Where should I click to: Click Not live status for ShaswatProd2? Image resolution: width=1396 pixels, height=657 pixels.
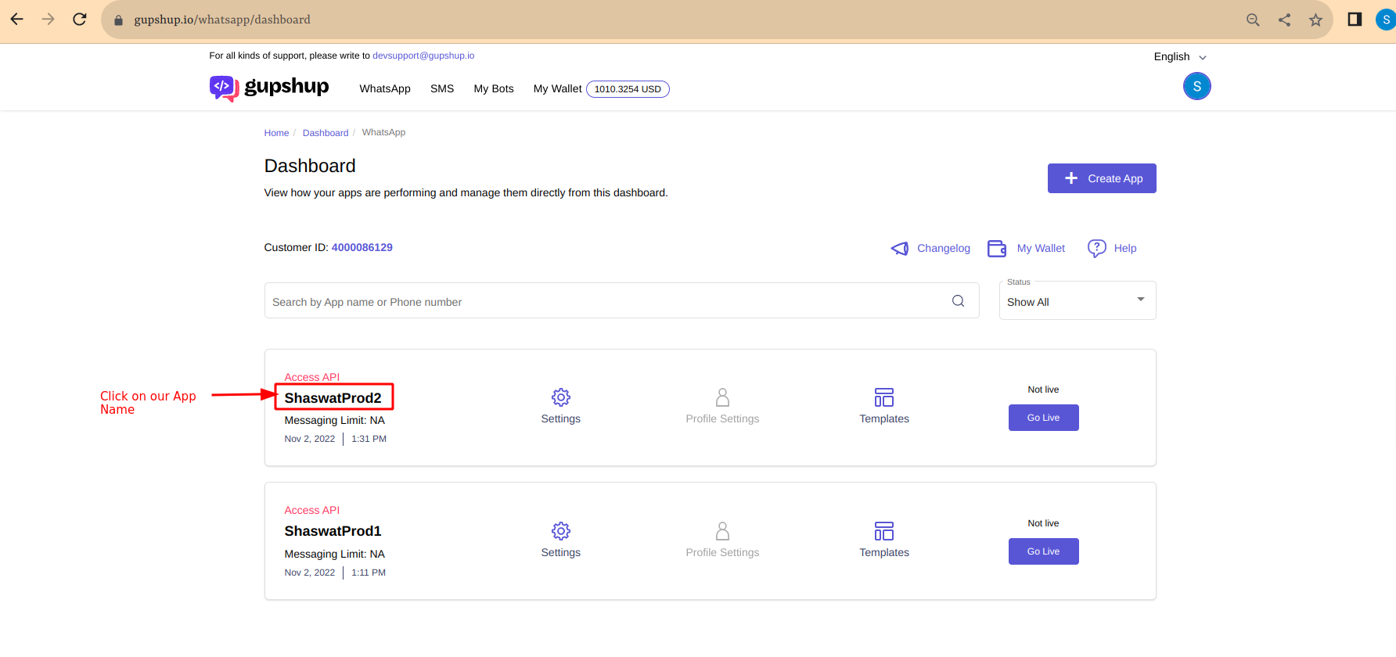[1043, 390]
